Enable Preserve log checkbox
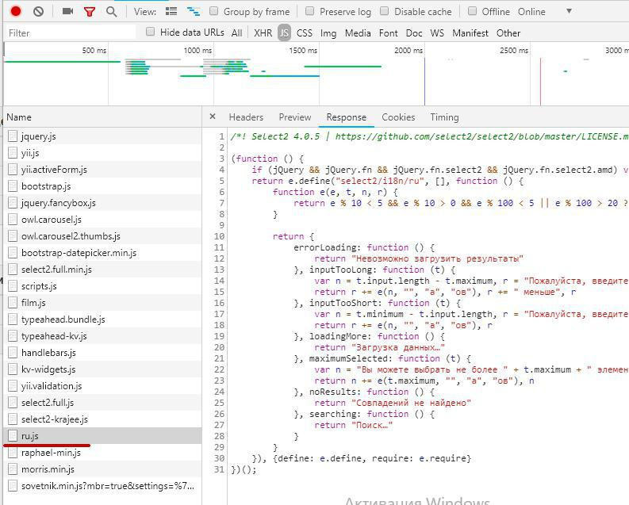This screenshot has width=629, height=505. pos(309,11)
